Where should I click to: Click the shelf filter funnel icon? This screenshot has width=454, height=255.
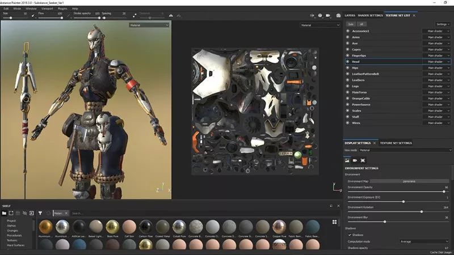click(x=40, y=213)
